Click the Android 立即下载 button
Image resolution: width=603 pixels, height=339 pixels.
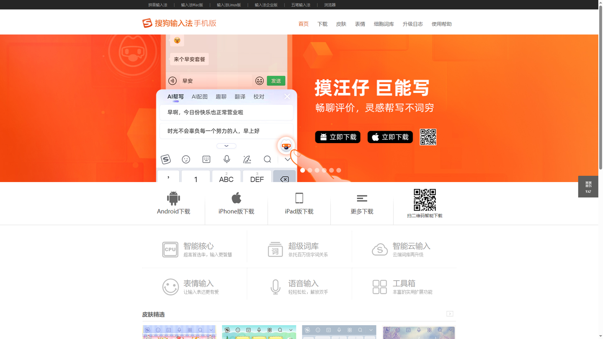click(338, 137)
